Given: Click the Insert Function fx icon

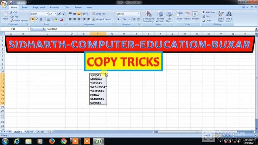Looking at the screenshot, I should coord(44,29).
